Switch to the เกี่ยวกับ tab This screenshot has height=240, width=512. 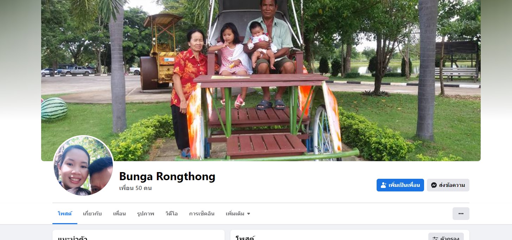(x=92, y=214)
